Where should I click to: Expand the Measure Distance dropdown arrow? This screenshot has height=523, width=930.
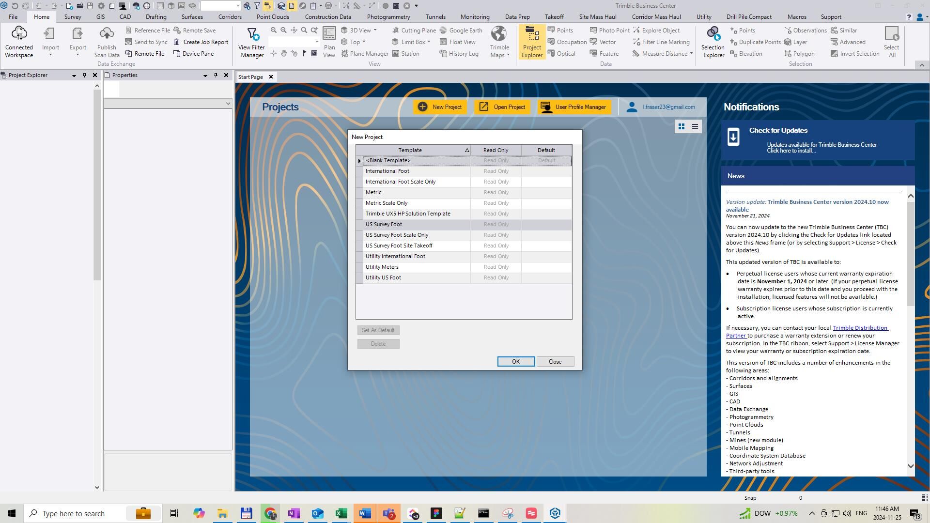click(691, 54)
